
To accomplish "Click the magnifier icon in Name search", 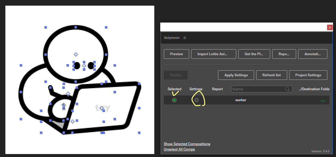I will [287, 89].
